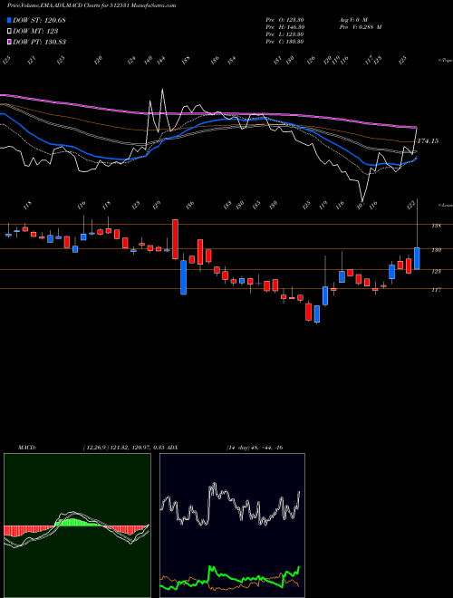
Task: Click the 'Pre V: 0.288 M' value
Action: (x=361, y=27)
